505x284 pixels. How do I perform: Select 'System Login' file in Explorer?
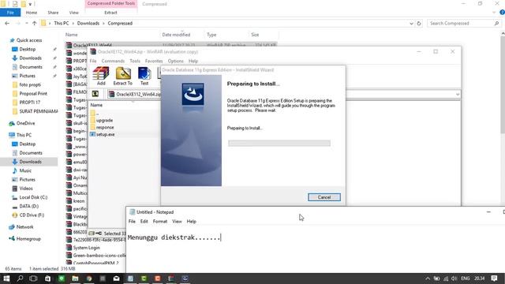(86, 248)
